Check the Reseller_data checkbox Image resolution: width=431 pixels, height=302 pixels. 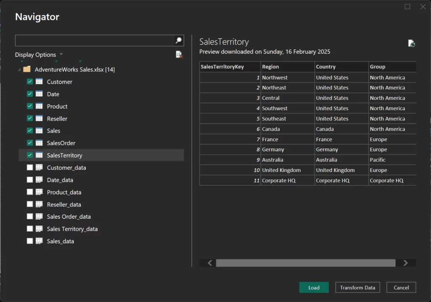(30, 204)
